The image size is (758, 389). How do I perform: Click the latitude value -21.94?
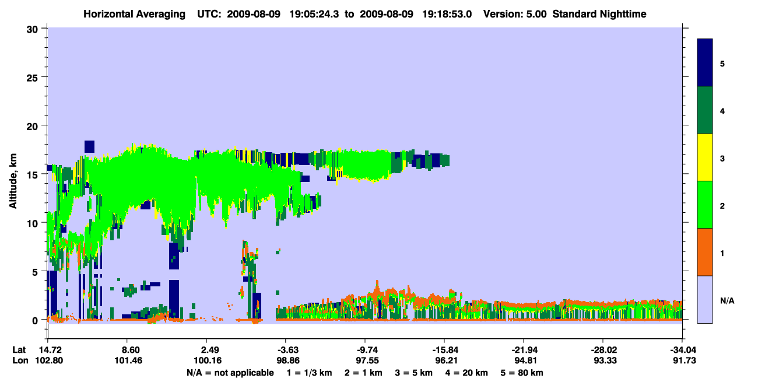tap(524, 349)
